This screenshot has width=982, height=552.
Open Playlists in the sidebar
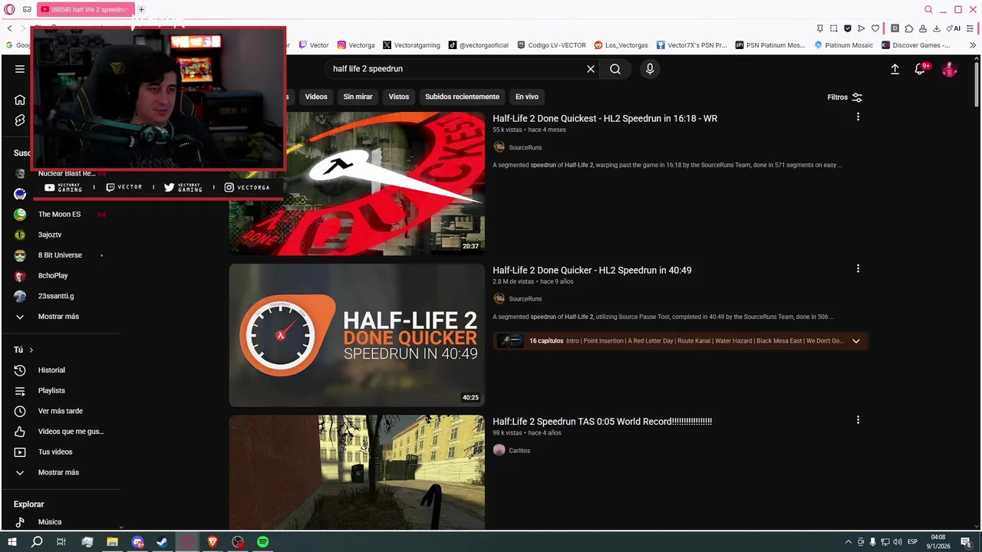(x=51, y=391)
